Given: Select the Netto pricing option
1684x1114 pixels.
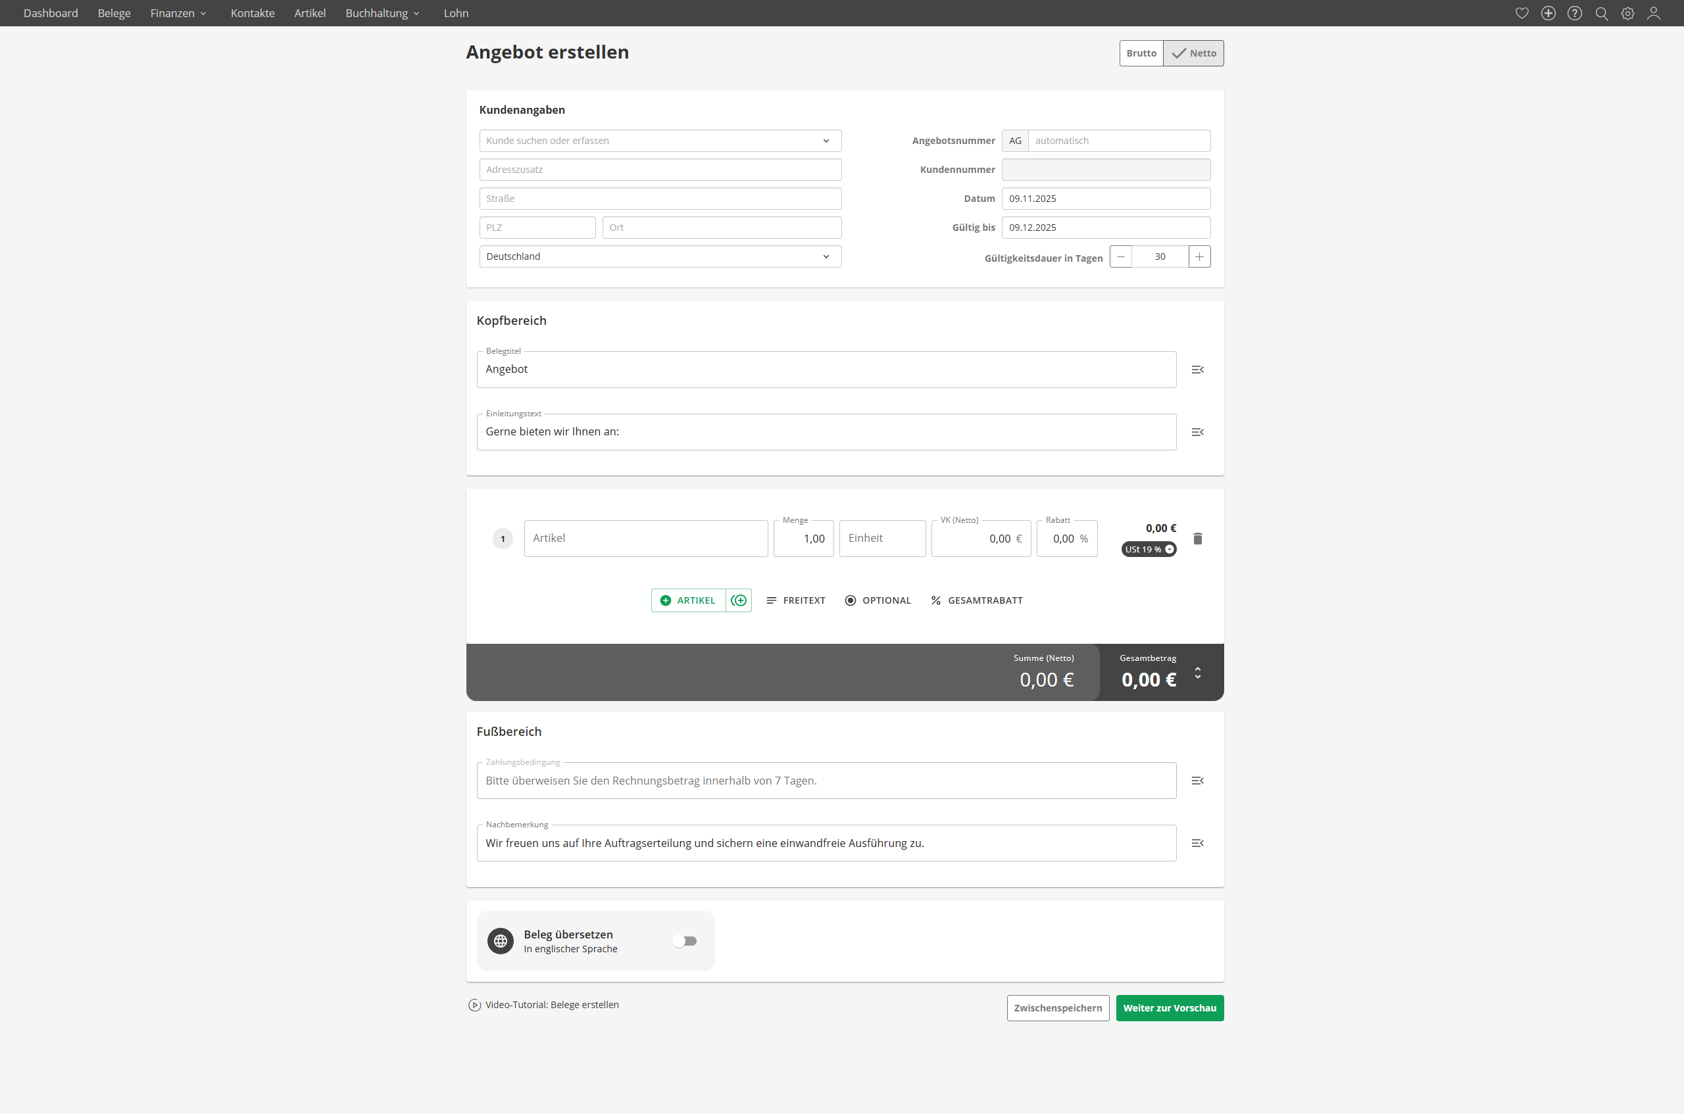Looking at the screenshot, I should coord(1194,53).
